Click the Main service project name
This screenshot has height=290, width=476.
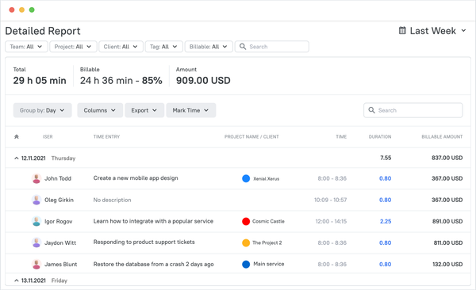tap(269, 264)
